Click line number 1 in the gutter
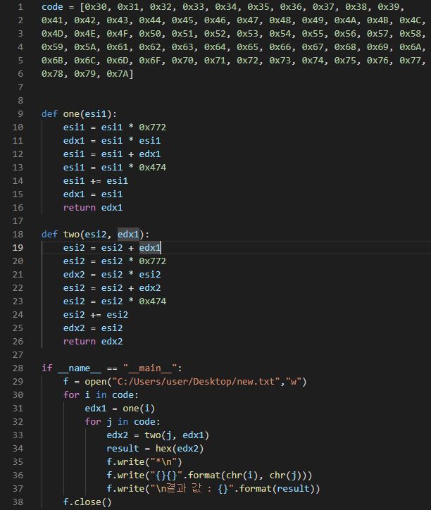 point(20,7)
